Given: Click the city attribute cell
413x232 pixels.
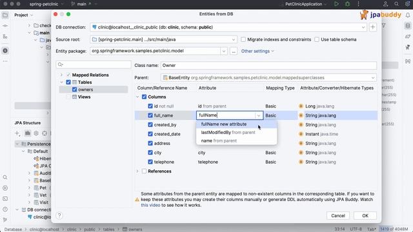Looking at the screenshot, I should coord(201,153).
